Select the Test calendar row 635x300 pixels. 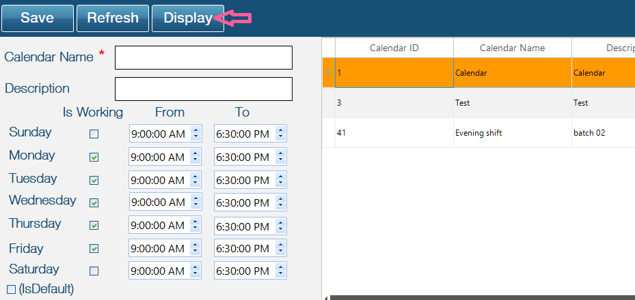478,103
